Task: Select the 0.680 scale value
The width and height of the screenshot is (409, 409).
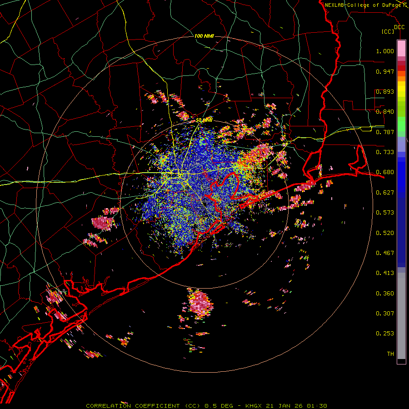Action: (x=385, y=172)
